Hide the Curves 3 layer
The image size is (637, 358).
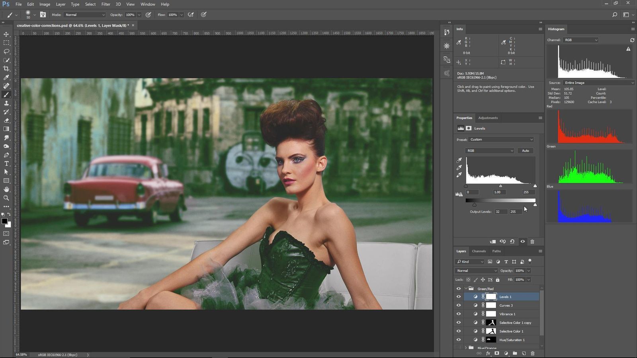(x=459, y=305)
